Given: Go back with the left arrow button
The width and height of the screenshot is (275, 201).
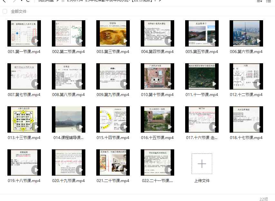Looking at the screenshot, I should pyautogui.click(x=4, y=1).
